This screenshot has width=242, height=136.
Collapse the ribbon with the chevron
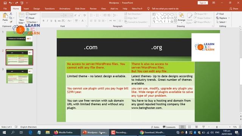[x=240, y=26]
